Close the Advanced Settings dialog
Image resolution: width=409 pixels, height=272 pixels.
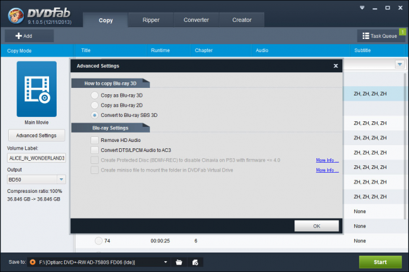(x=336, y=66)
